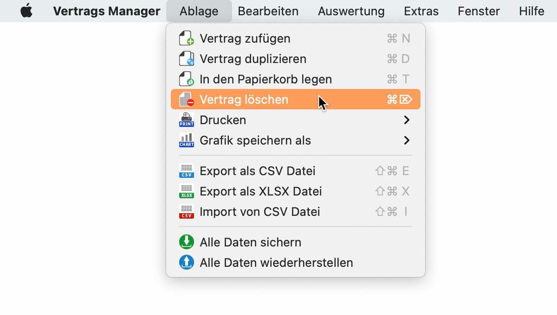This screenshot has height=315, width=557.
Task: Click the green download backup icon
Action: coord(187,242)
